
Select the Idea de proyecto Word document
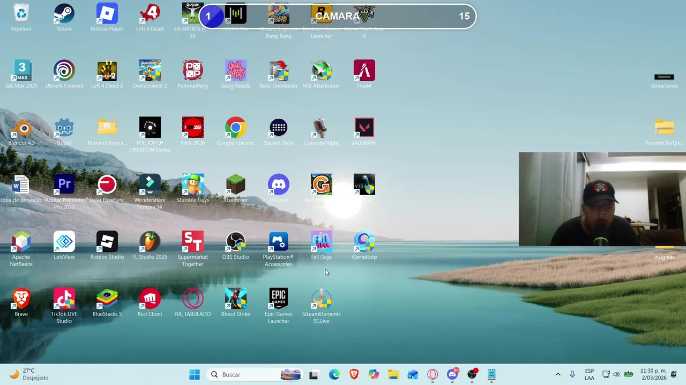coord(21,189)
